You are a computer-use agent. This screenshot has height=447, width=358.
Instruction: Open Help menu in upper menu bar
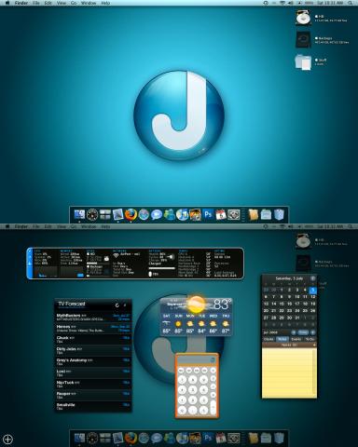[x=105, y=3]
